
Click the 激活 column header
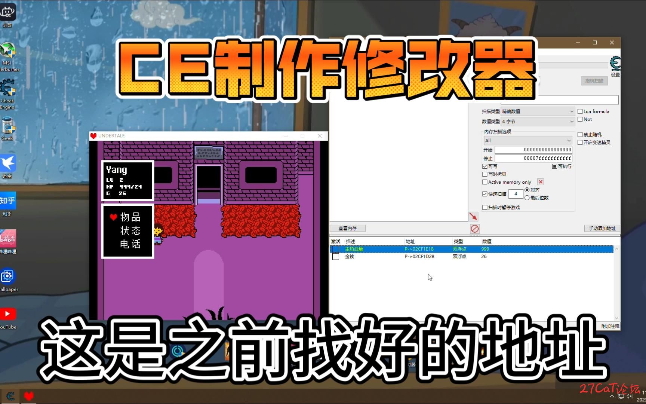pyautogui.click(x=336, y=242)
